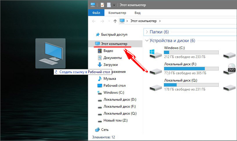The image size is (237, 141).
Task: Collapse the Устройства и диски (6) group
Action: pyautogui.click(x=147, y=41)
